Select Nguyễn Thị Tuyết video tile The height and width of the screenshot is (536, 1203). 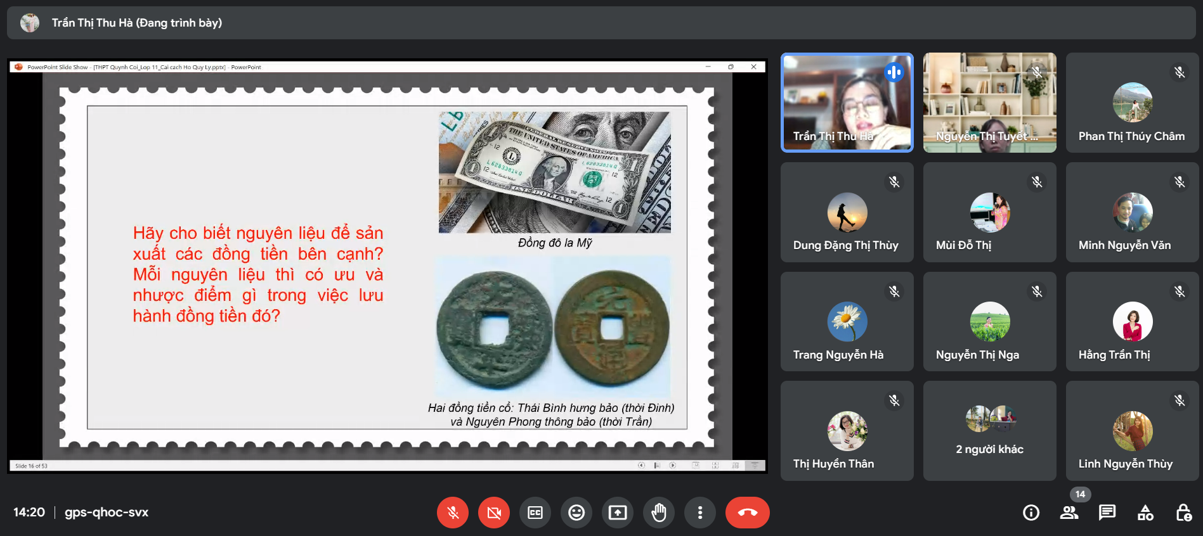(x=990, y=103)
